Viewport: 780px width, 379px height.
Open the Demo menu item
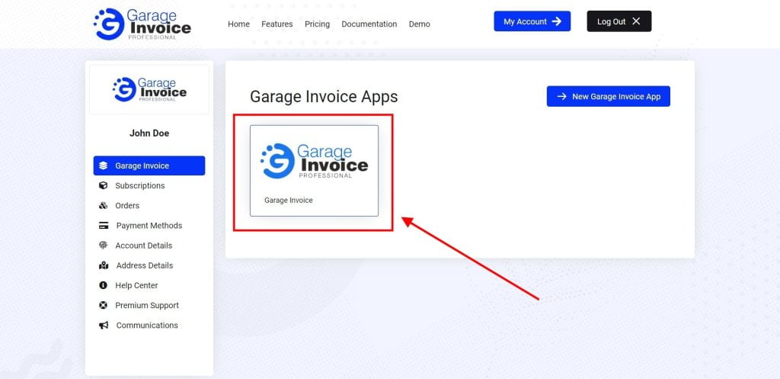point(420,24)
